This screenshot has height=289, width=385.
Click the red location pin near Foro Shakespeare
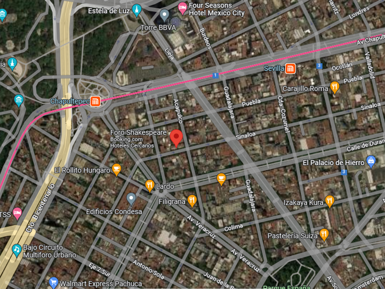176,139
